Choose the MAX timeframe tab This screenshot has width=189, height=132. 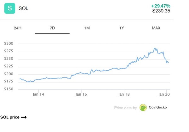[x=156, y=28]
